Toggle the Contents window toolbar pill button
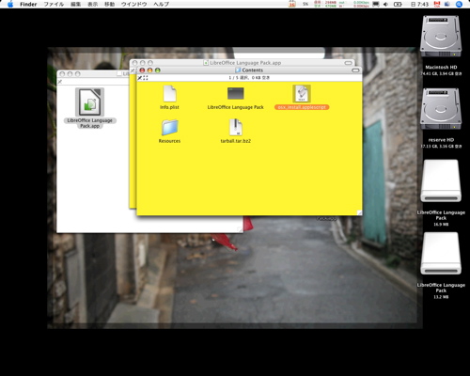The width and height of the screenshot is (470, 376). pos(355,70)
